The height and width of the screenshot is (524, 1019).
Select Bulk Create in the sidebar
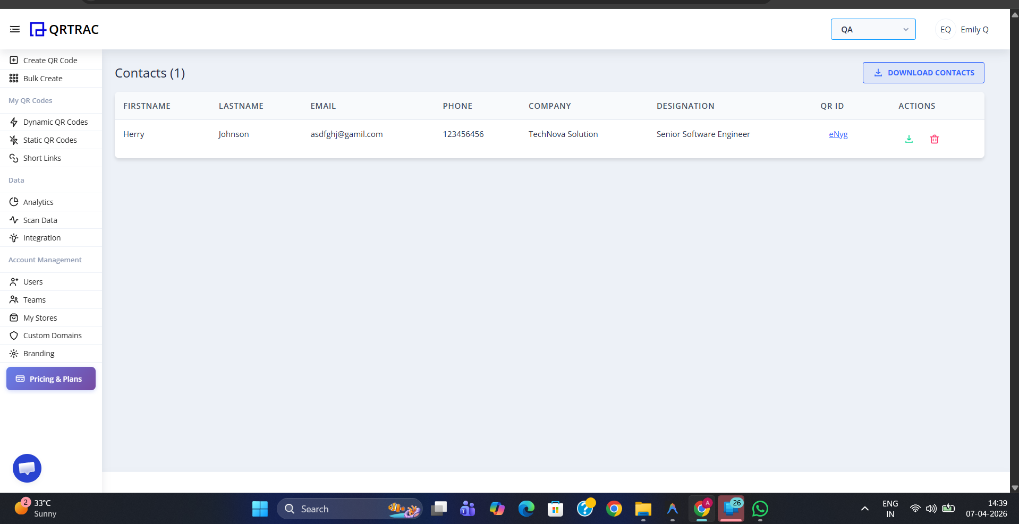pyautogui.click(x=43, y=78)
